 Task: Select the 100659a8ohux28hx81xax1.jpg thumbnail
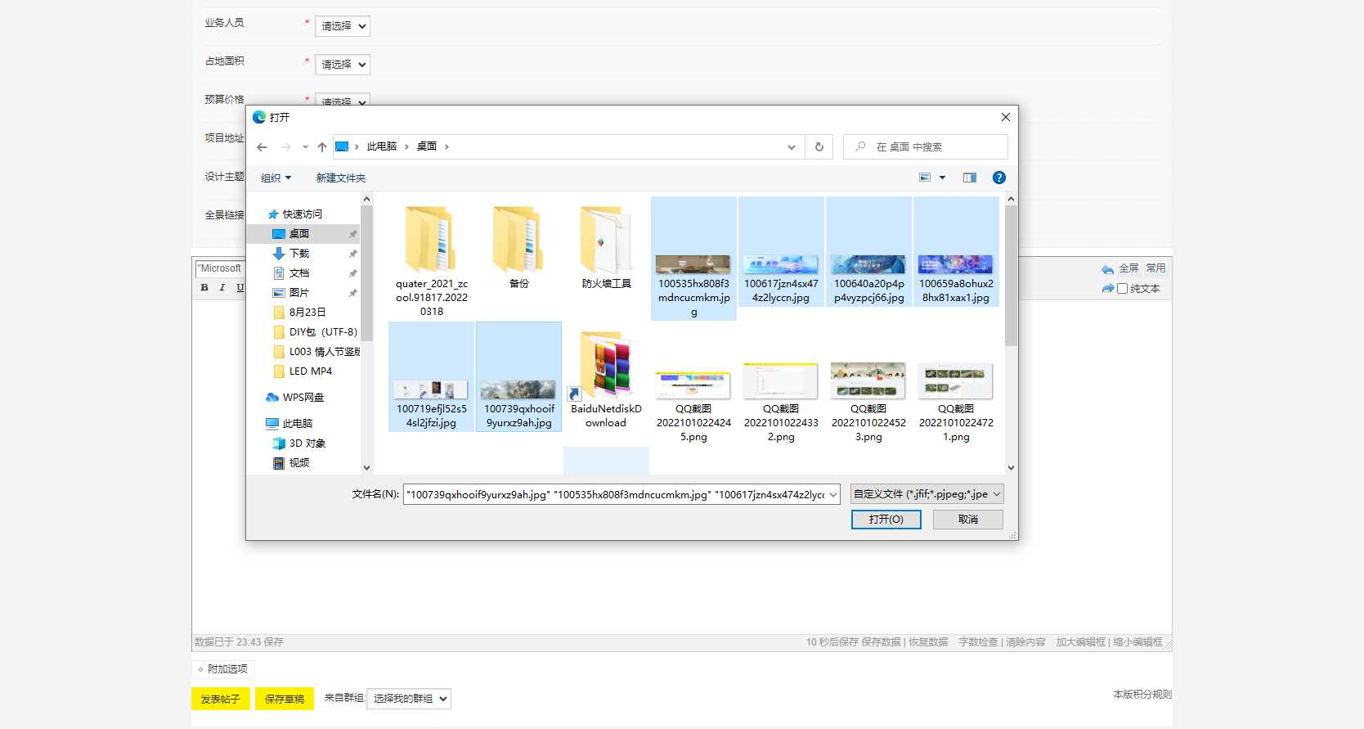(955, 254)
